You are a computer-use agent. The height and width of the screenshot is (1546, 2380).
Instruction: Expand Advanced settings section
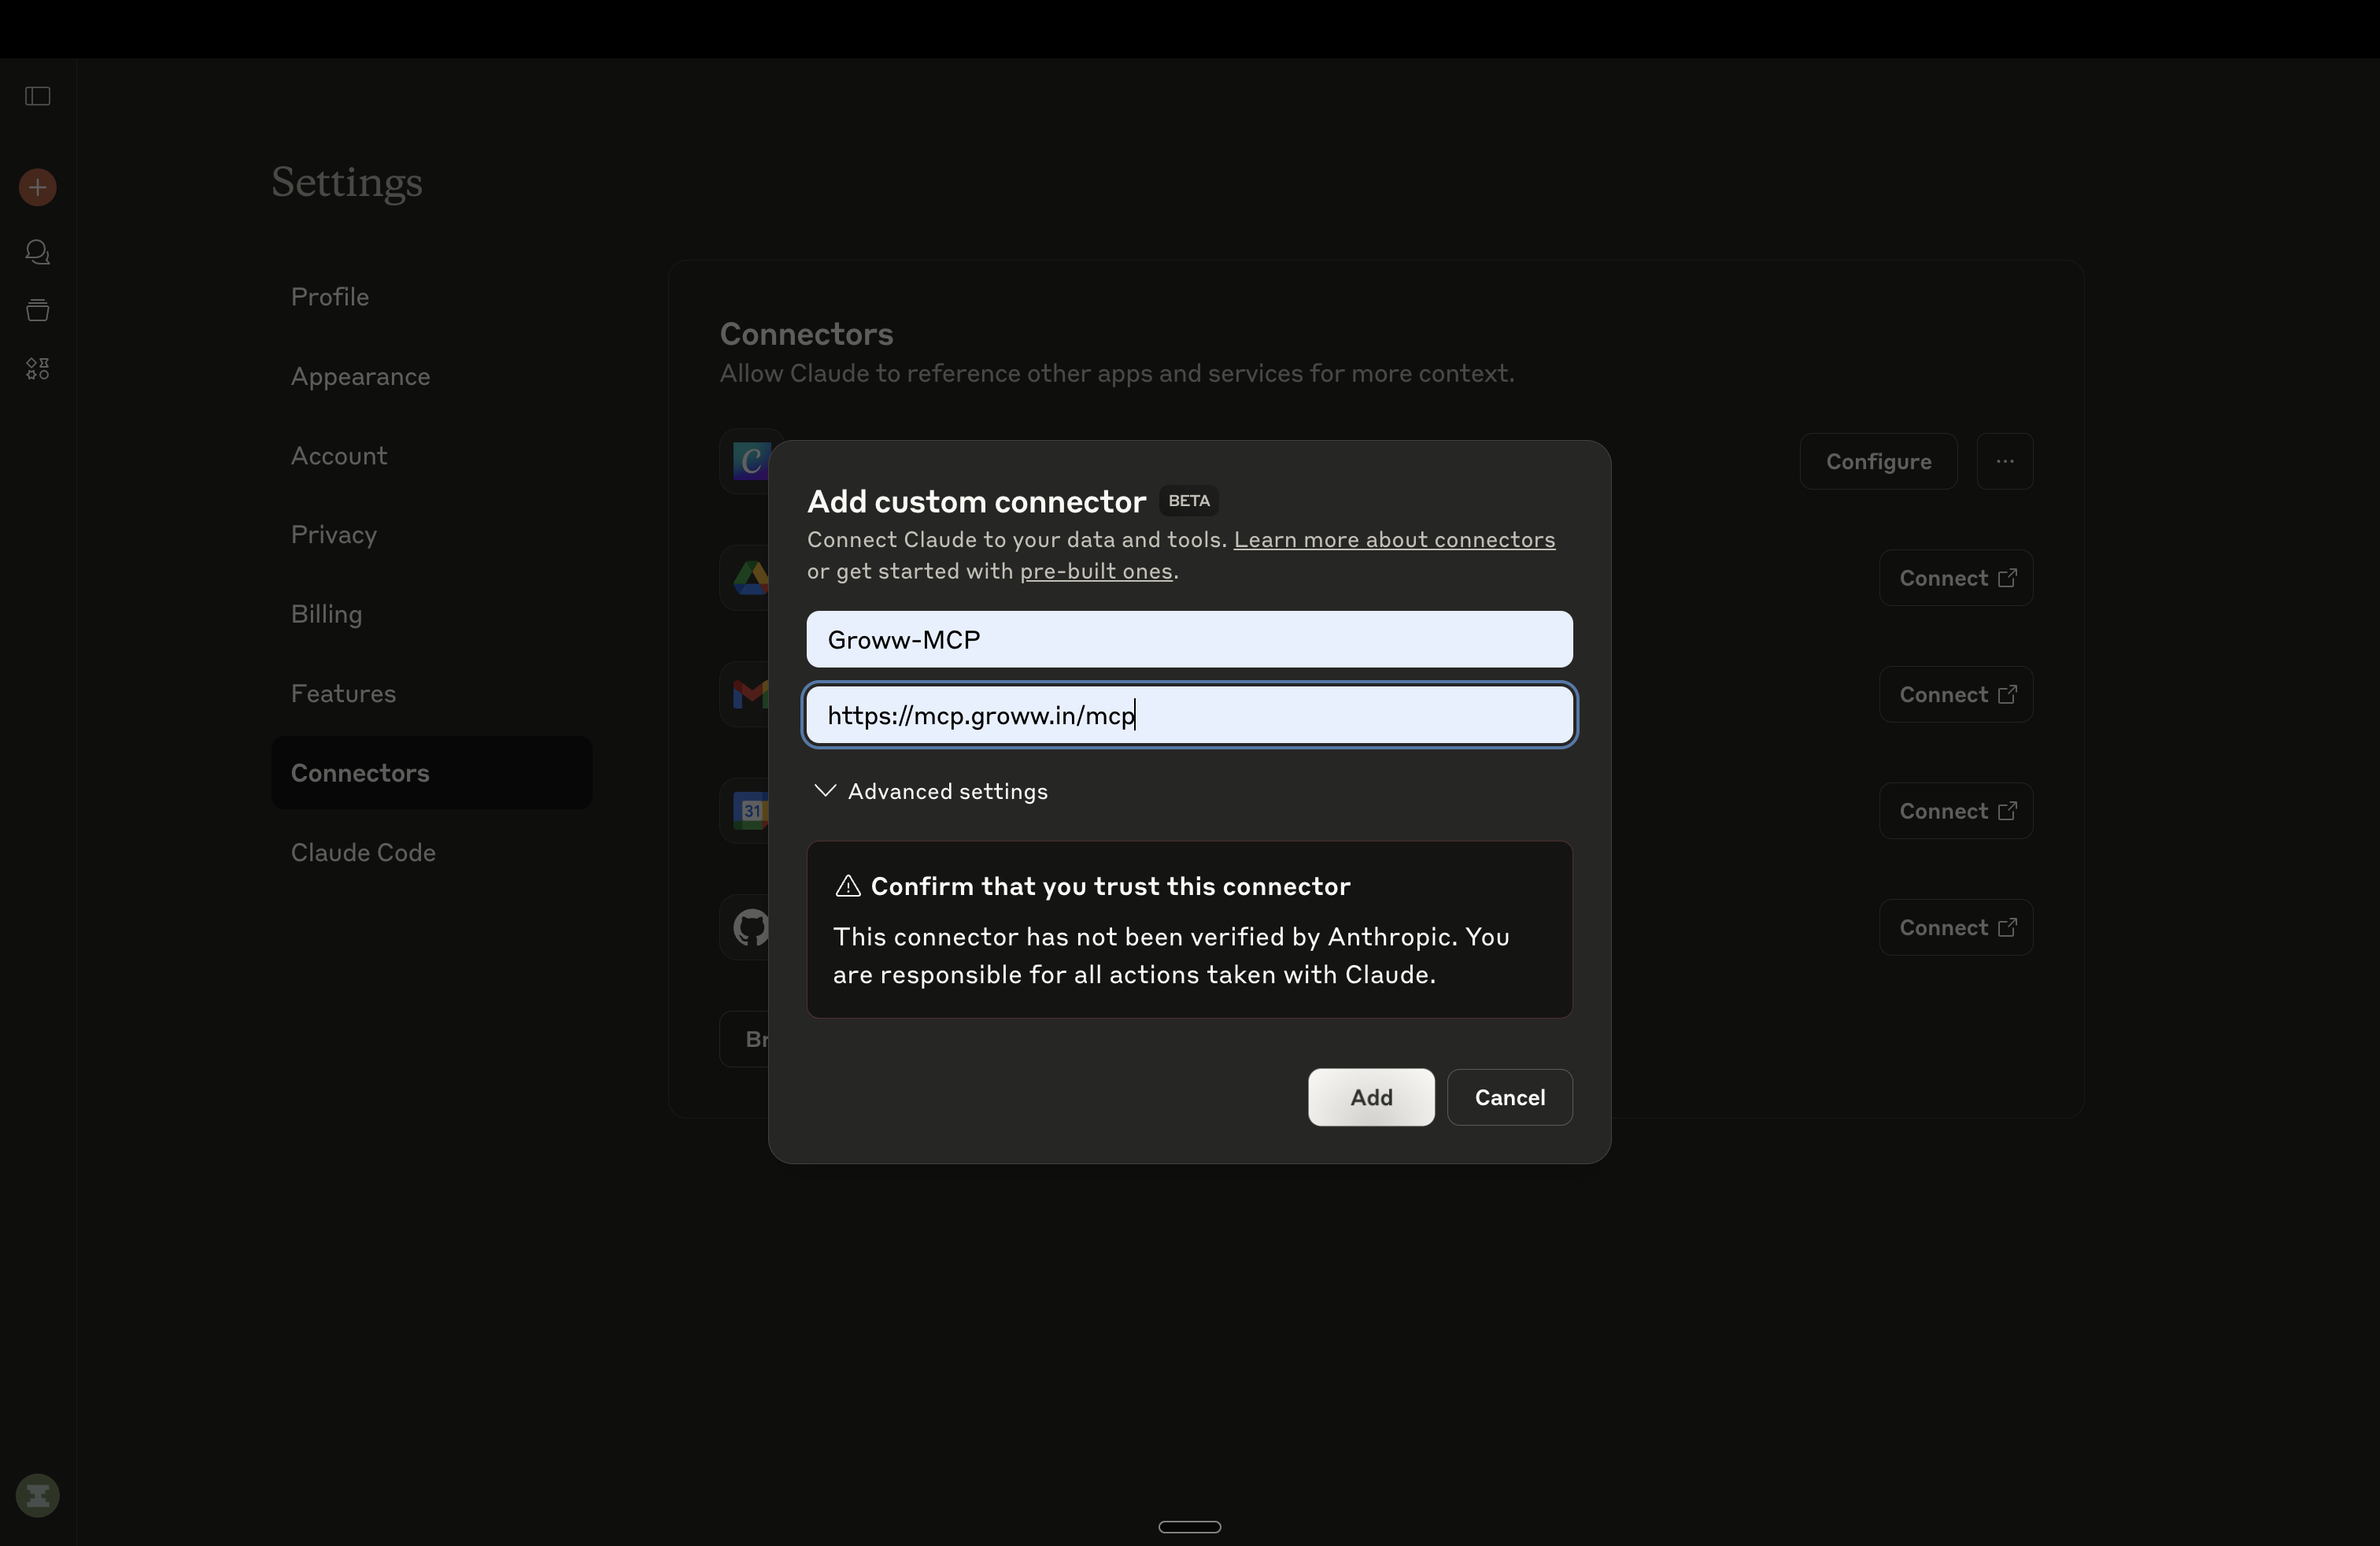tap(931, 791)
